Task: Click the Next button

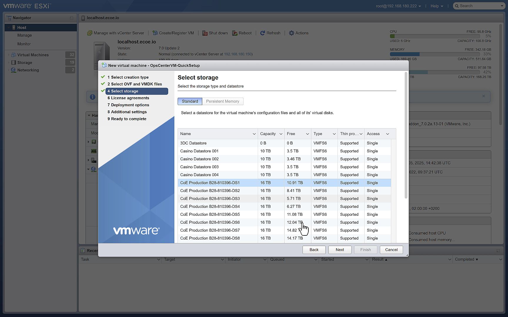Action: click(340, 250)
